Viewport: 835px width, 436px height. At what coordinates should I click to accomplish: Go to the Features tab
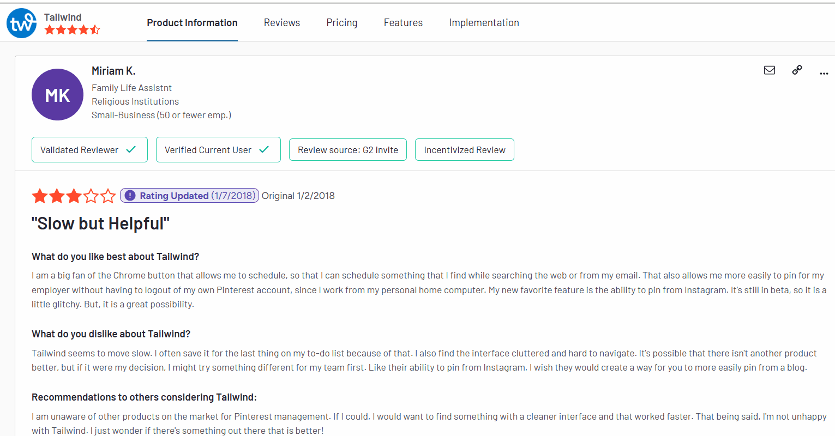point(403,23)
